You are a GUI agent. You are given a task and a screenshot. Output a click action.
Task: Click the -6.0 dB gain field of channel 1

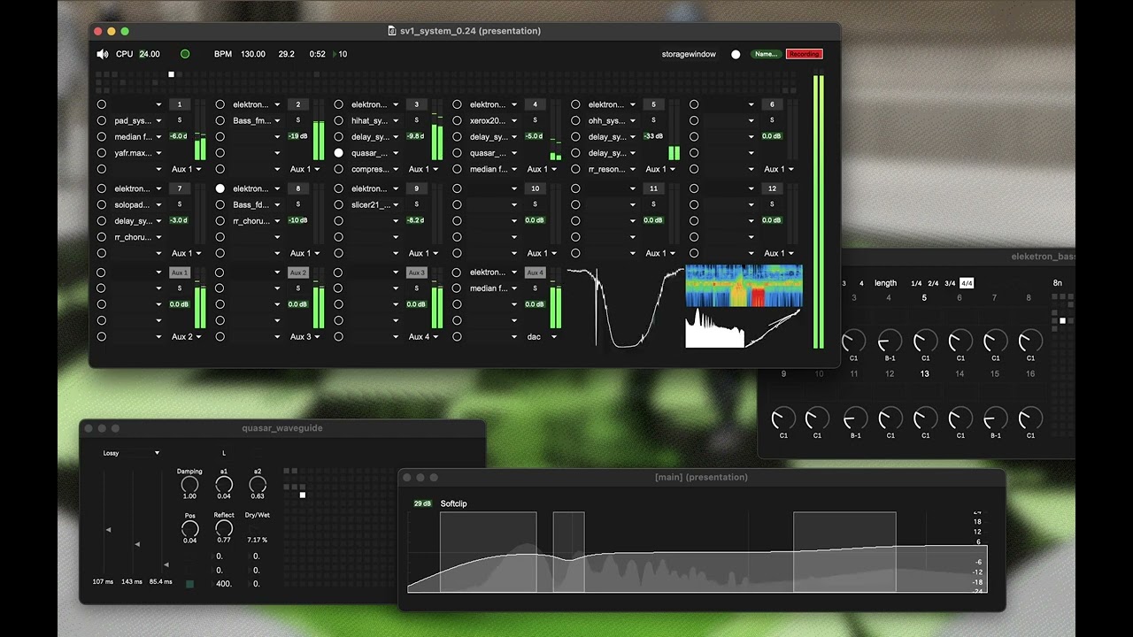179,136
